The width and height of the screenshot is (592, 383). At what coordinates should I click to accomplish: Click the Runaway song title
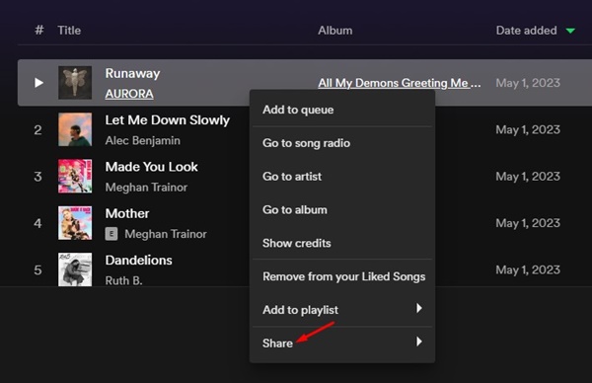[x=132, y=73]
